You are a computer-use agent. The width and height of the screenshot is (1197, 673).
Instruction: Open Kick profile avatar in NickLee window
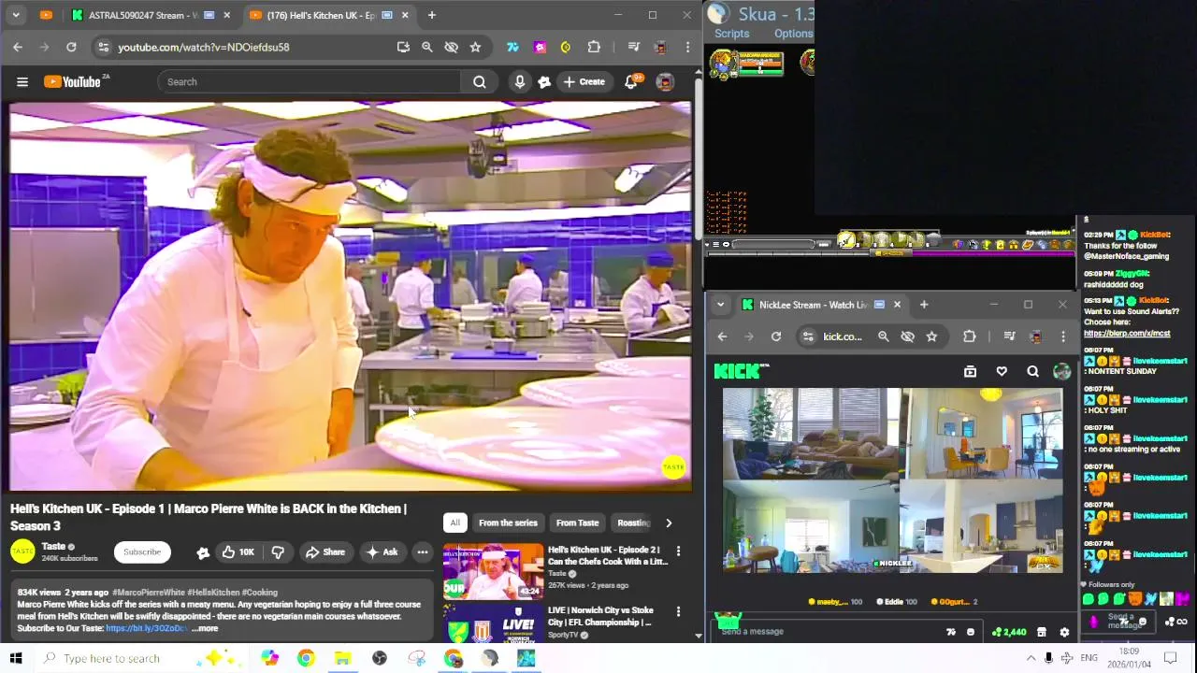tap(1061, 371)
